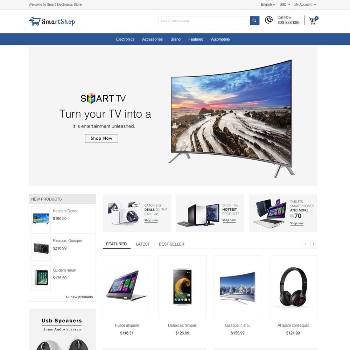
Task: Open the My Account dropdown
Action: click(x=305, y=5)
